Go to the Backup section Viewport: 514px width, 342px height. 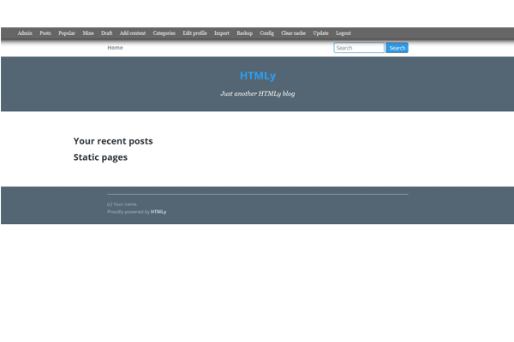coord(245,33)
